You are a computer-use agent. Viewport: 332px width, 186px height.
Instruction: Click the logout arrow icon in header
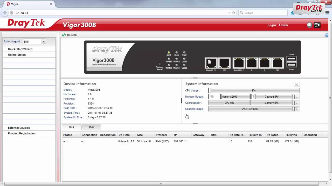317,25
